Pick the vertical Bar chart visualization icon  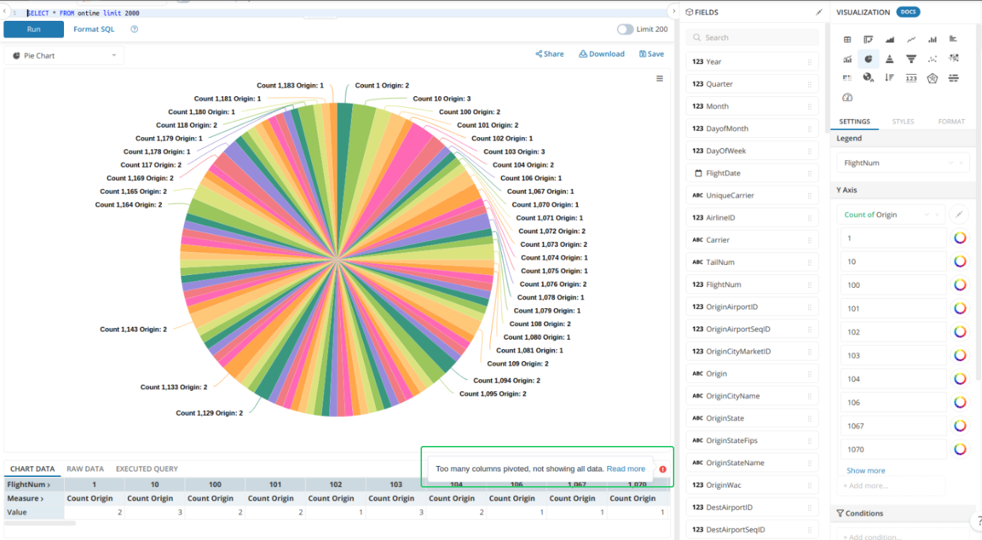click(x=932, y=39)
